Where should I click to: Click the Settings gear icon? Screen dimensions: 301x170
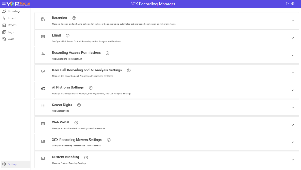[4, 164]
